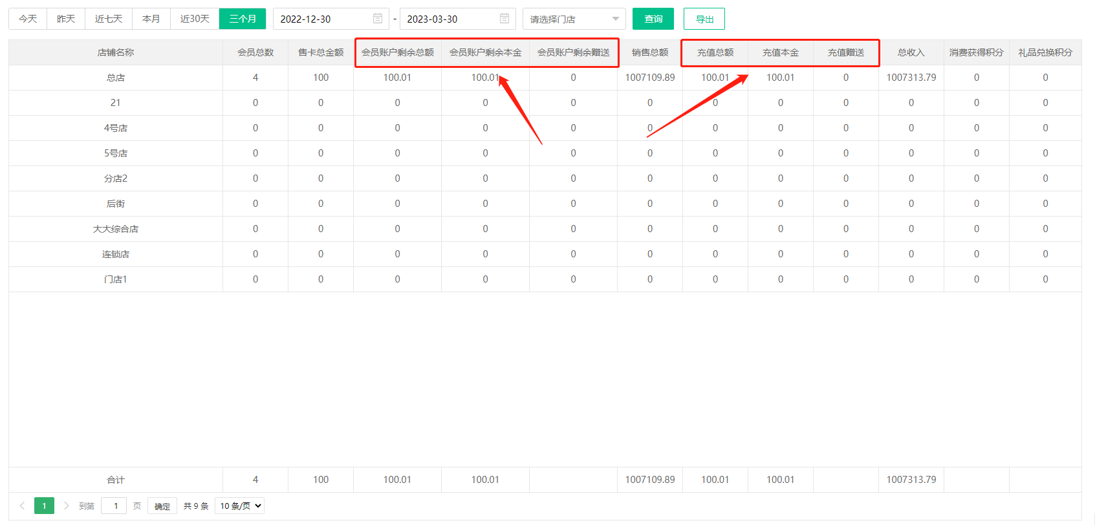Select the 昨天 date range tab

coord(66,19)
